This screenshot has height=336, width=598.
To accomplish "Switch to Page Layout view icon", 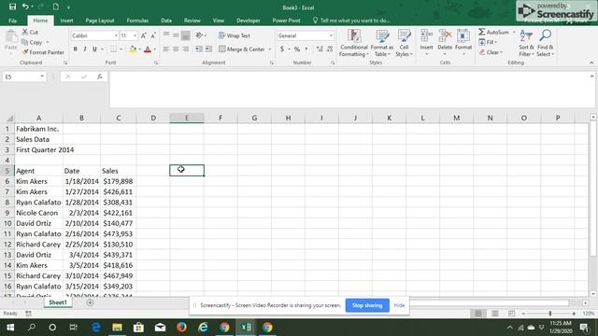I will click(x=494, y=314).
